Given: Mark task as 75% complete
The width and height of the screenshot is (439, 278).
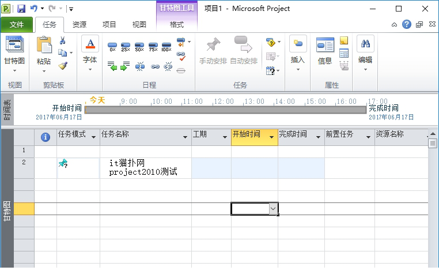Looking at the screenshot, I should pos(153,47).
